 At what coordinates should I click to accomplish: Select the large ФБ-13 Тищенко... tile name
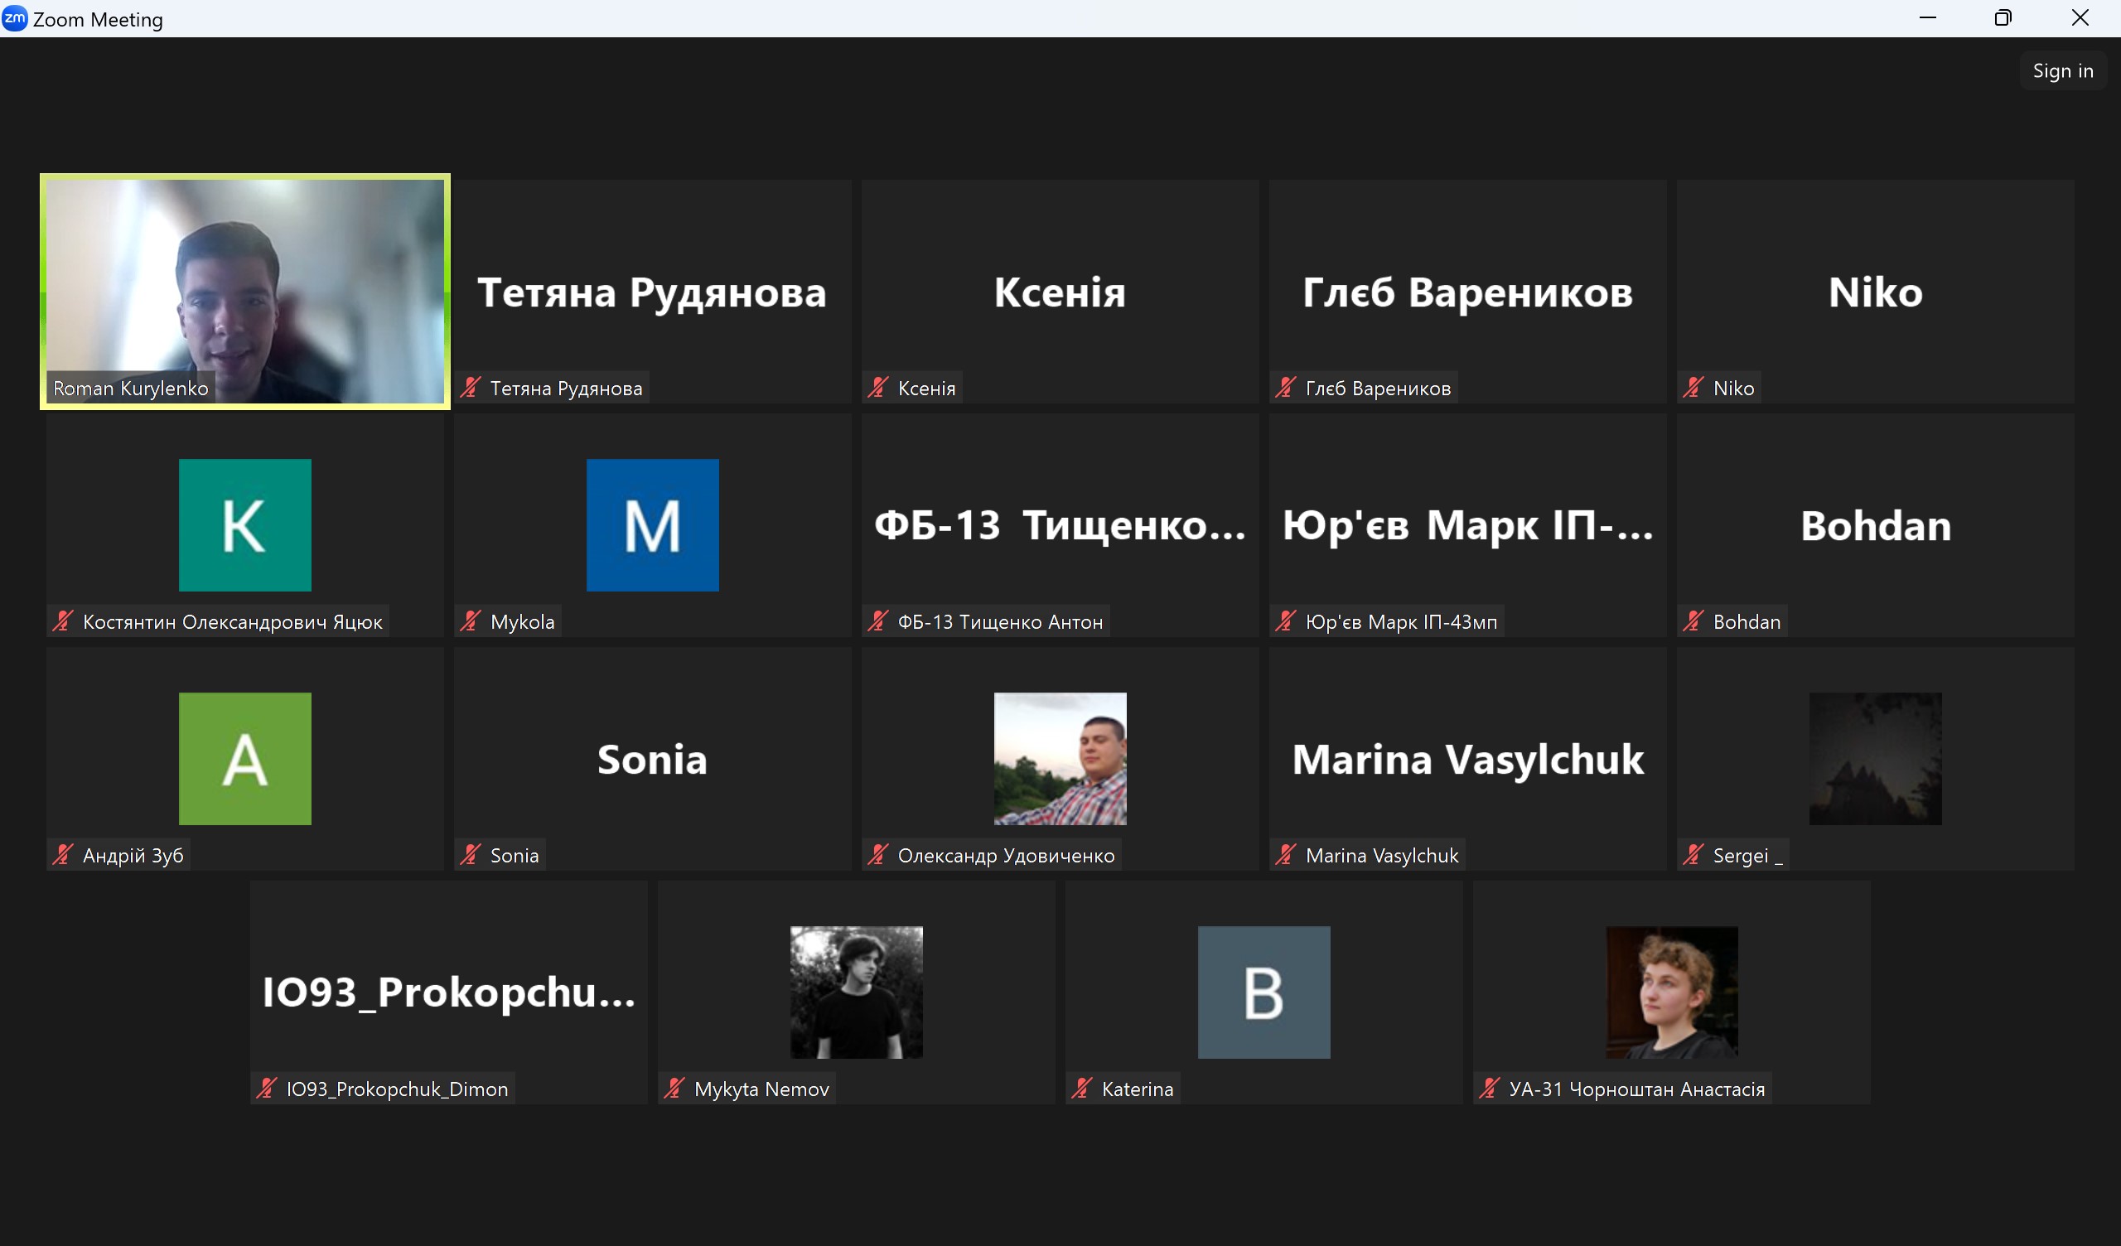[1060, 525]
